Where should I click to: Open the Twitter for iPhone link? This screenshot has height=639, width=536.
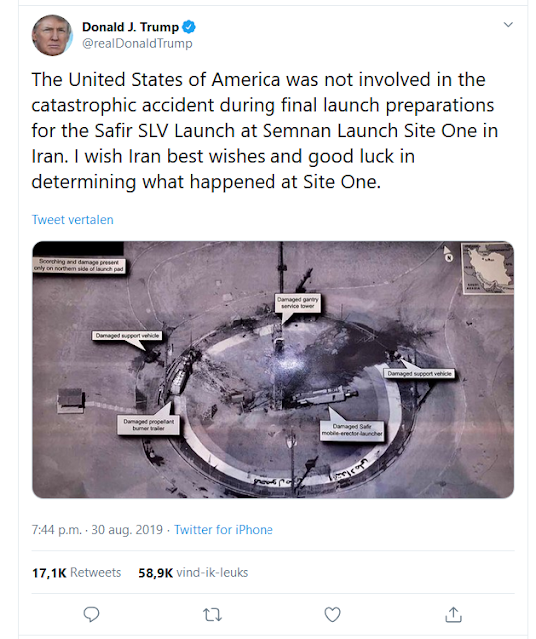[x=224, y=530]
